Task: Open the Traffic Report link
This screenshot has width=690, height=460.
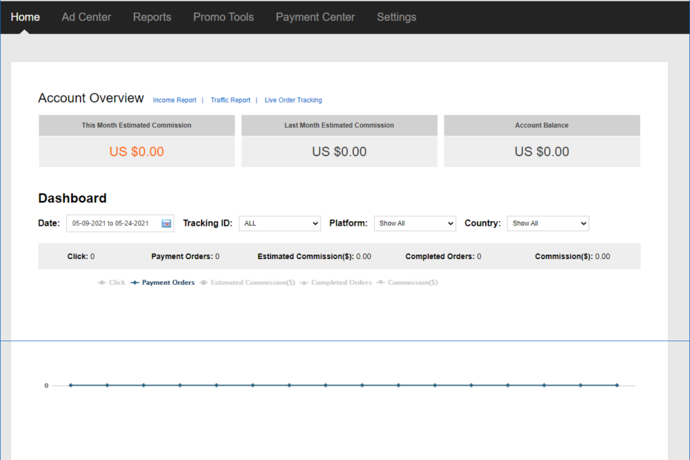Action: 230,100
